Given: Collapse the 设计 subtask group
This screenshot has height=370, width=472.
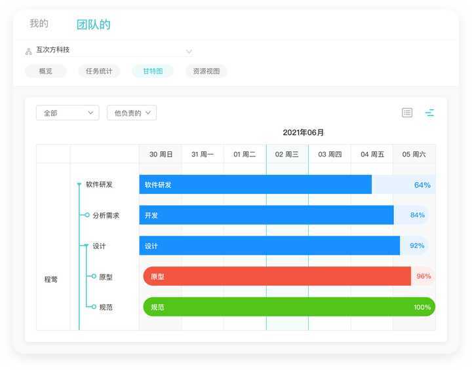Looking at the screenshot, I should 86,246.
